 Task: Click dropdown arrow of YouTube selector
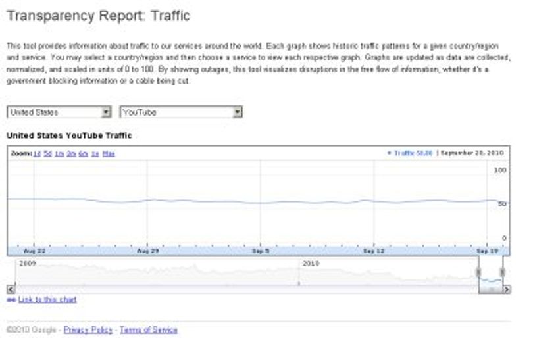coord(238,112)
